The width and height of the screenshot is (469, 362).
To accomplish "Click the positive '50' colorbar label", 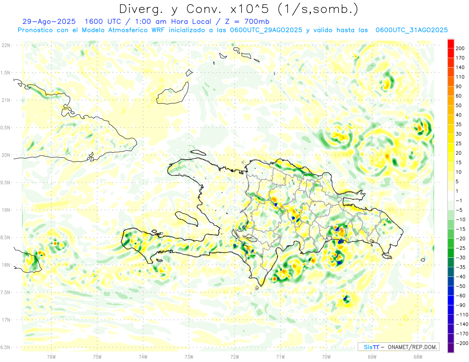I will click(x=459, y=105).
